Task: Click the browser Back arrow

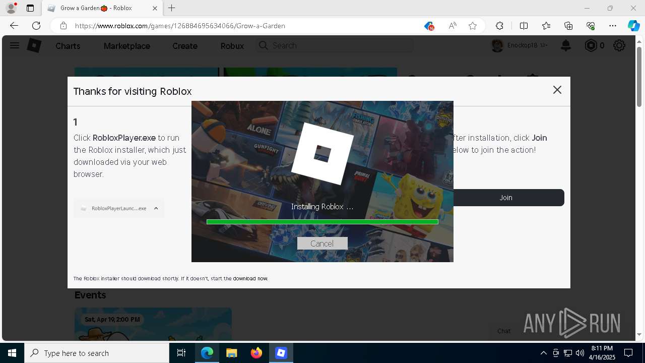Action: pyautogui.click(x=14, y=26)
